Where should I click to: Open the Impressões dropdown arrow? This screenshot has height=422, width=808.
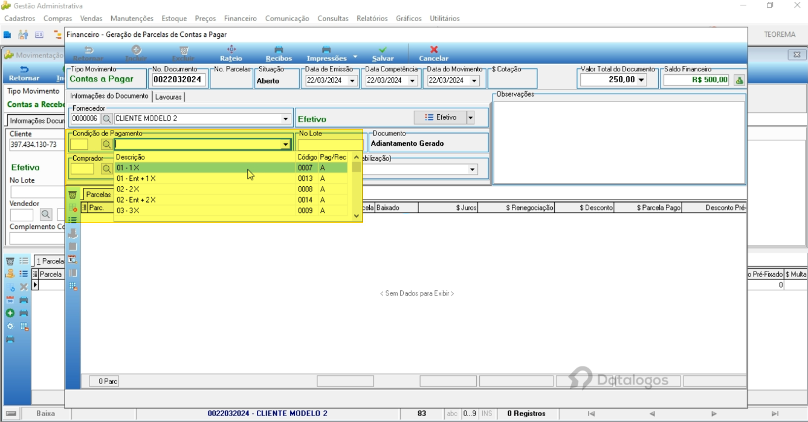point(355,57)
